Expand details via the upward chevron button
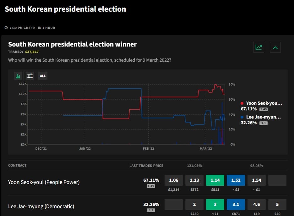The image size is (294, 216). [275, 47]
